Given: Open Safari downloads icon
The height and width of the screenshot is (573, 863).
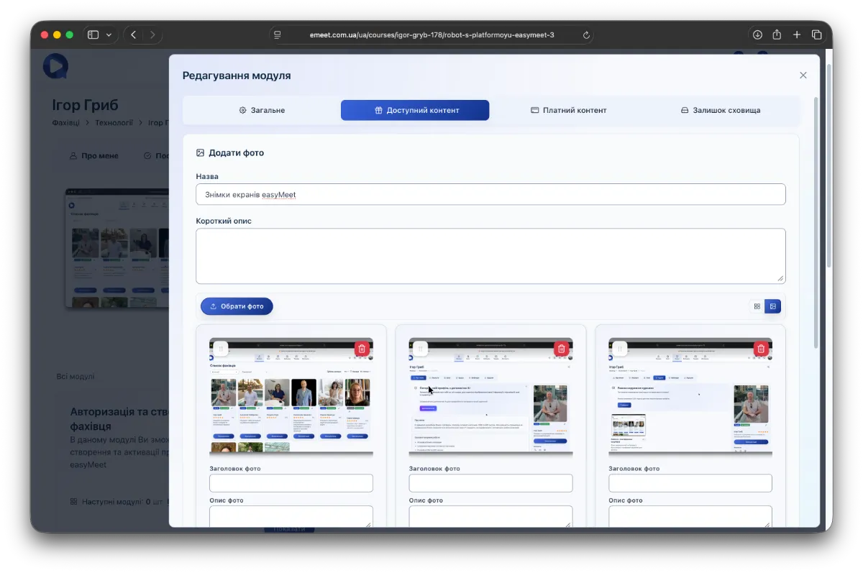Looking at the screenshot, I should point(757,35).
